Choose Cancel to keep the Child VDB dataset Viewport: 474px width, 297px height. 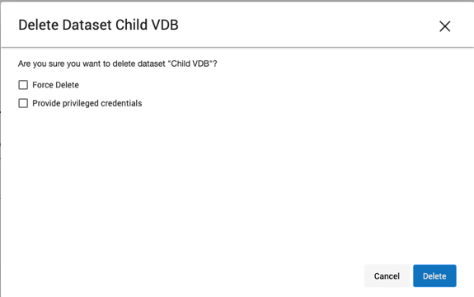387,276
